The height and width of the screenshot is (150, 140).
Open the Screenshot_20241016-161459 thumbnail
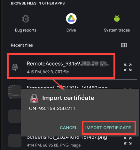pos(15,92)
